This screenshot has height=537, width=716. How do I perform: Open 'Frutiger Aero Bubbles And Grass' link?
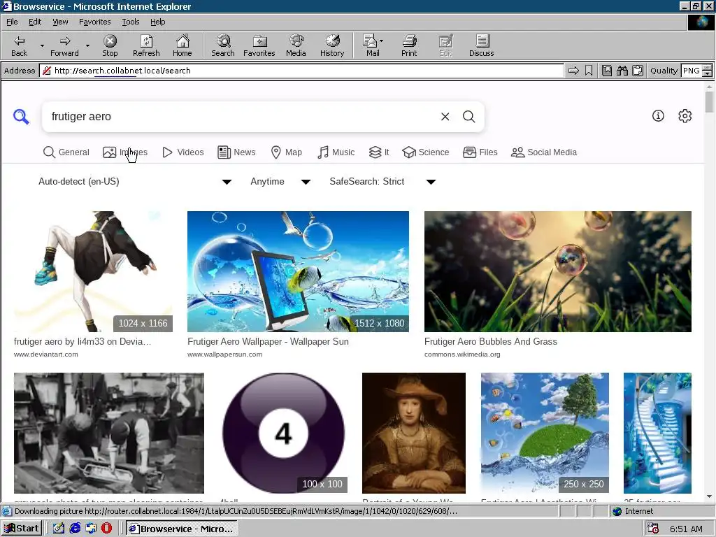(x=490, y=341)
